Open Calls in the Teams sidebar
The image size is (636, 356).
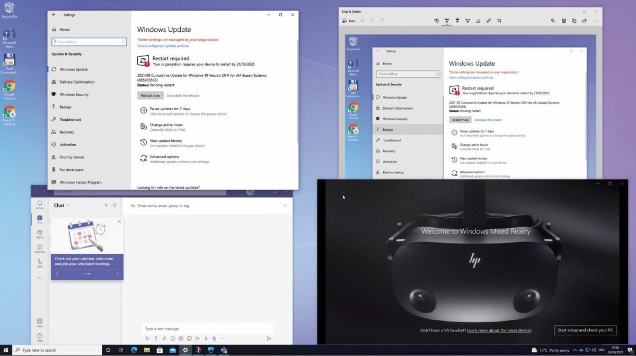click(40, 263)
